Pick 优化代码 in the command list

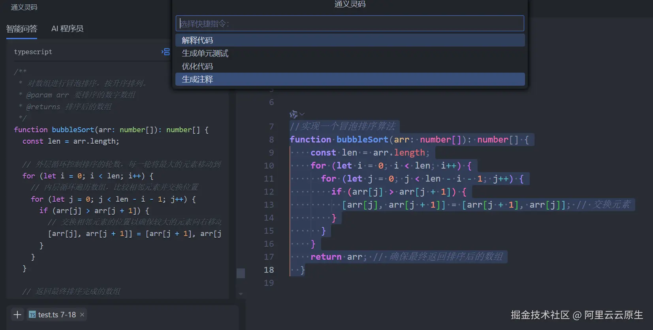[350, 66]
